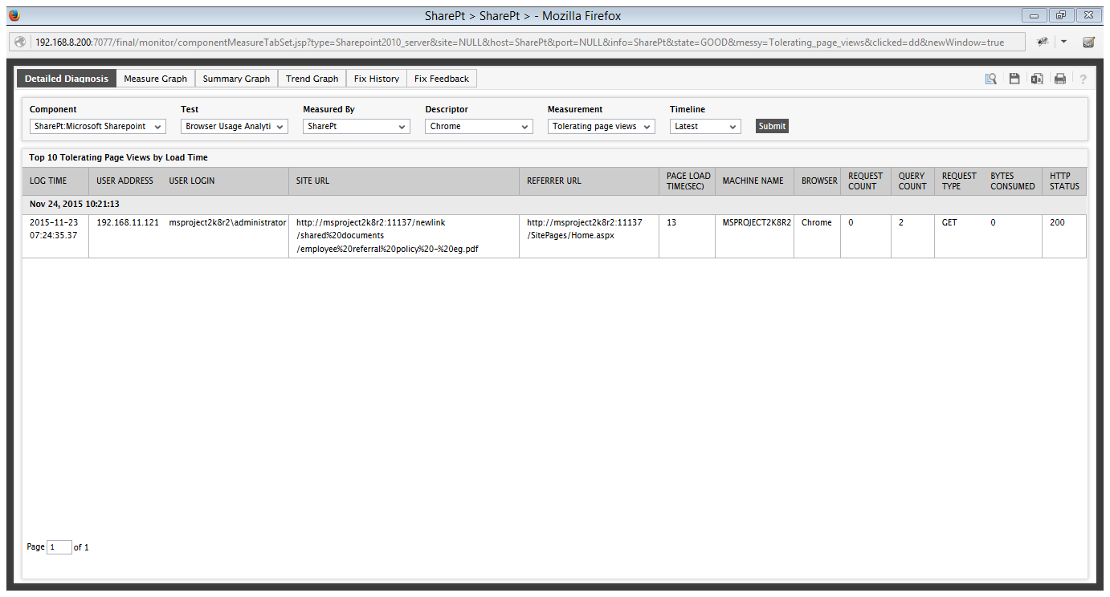Open the Fix History tab
Screen dimensions: 1110x597
pyautogui.click(x=377, y=79)
